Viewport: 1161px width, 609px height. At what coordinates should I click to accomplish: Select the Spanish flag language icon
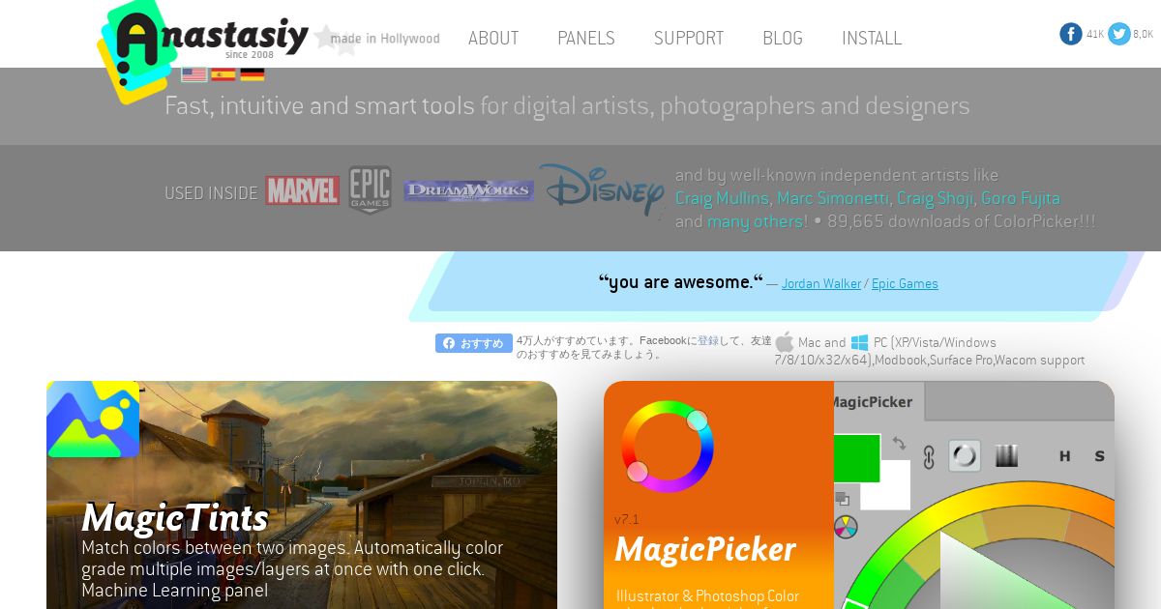point(223,74)
